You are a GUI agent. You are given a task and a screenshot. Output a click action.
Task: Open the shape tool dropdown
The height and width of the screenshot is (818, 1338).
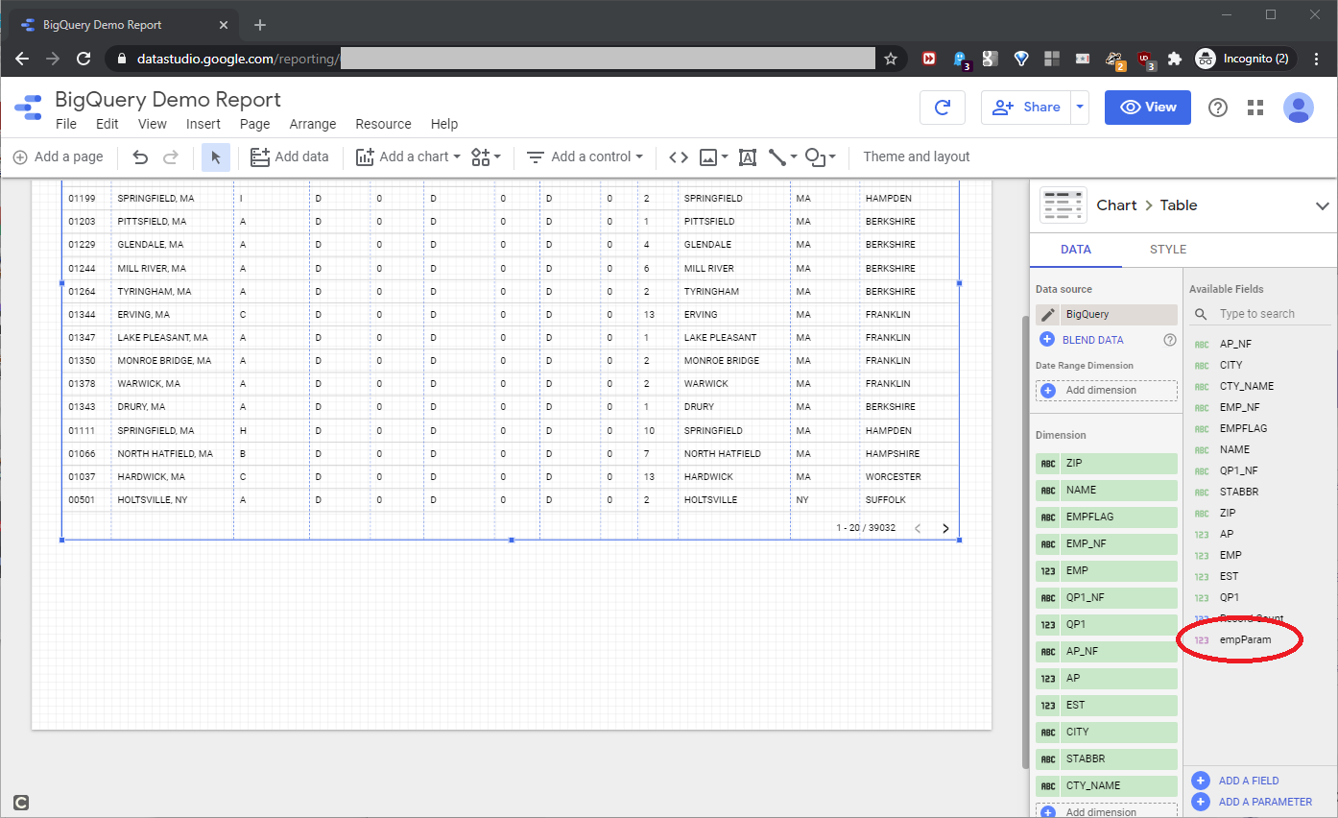(820, 156)
